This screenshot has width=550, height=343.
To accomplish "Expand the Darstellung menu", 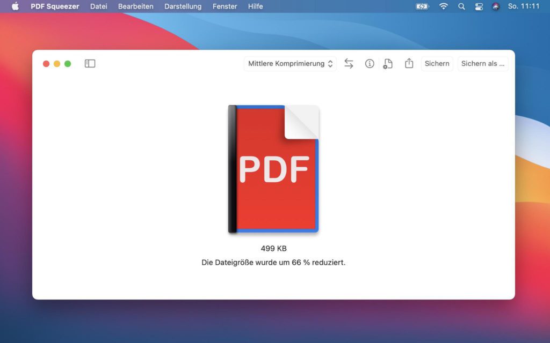I will point(183,6).
